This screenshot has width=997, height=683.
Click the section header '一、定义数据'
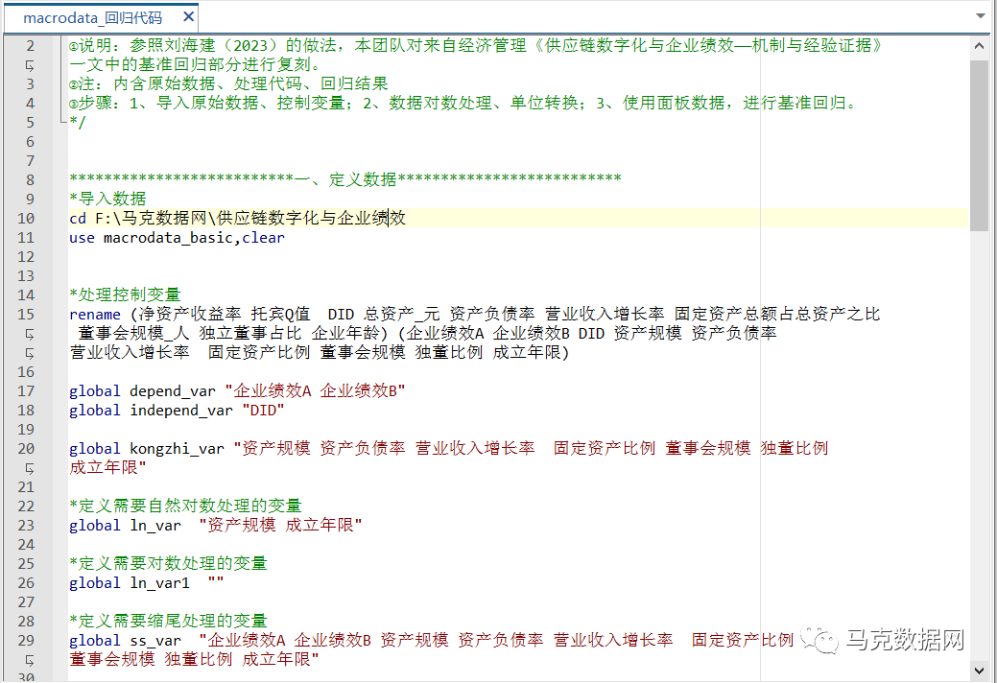pyautogui.click(x=345, y=179)
